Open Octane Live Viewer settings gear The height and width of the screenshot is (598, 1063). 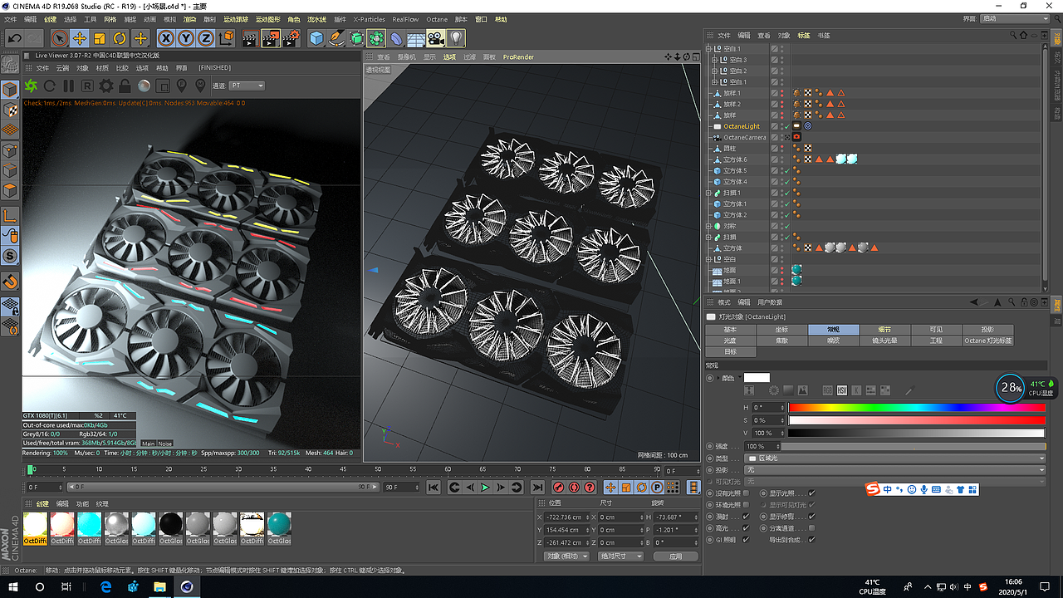click(x=106, y=86)
